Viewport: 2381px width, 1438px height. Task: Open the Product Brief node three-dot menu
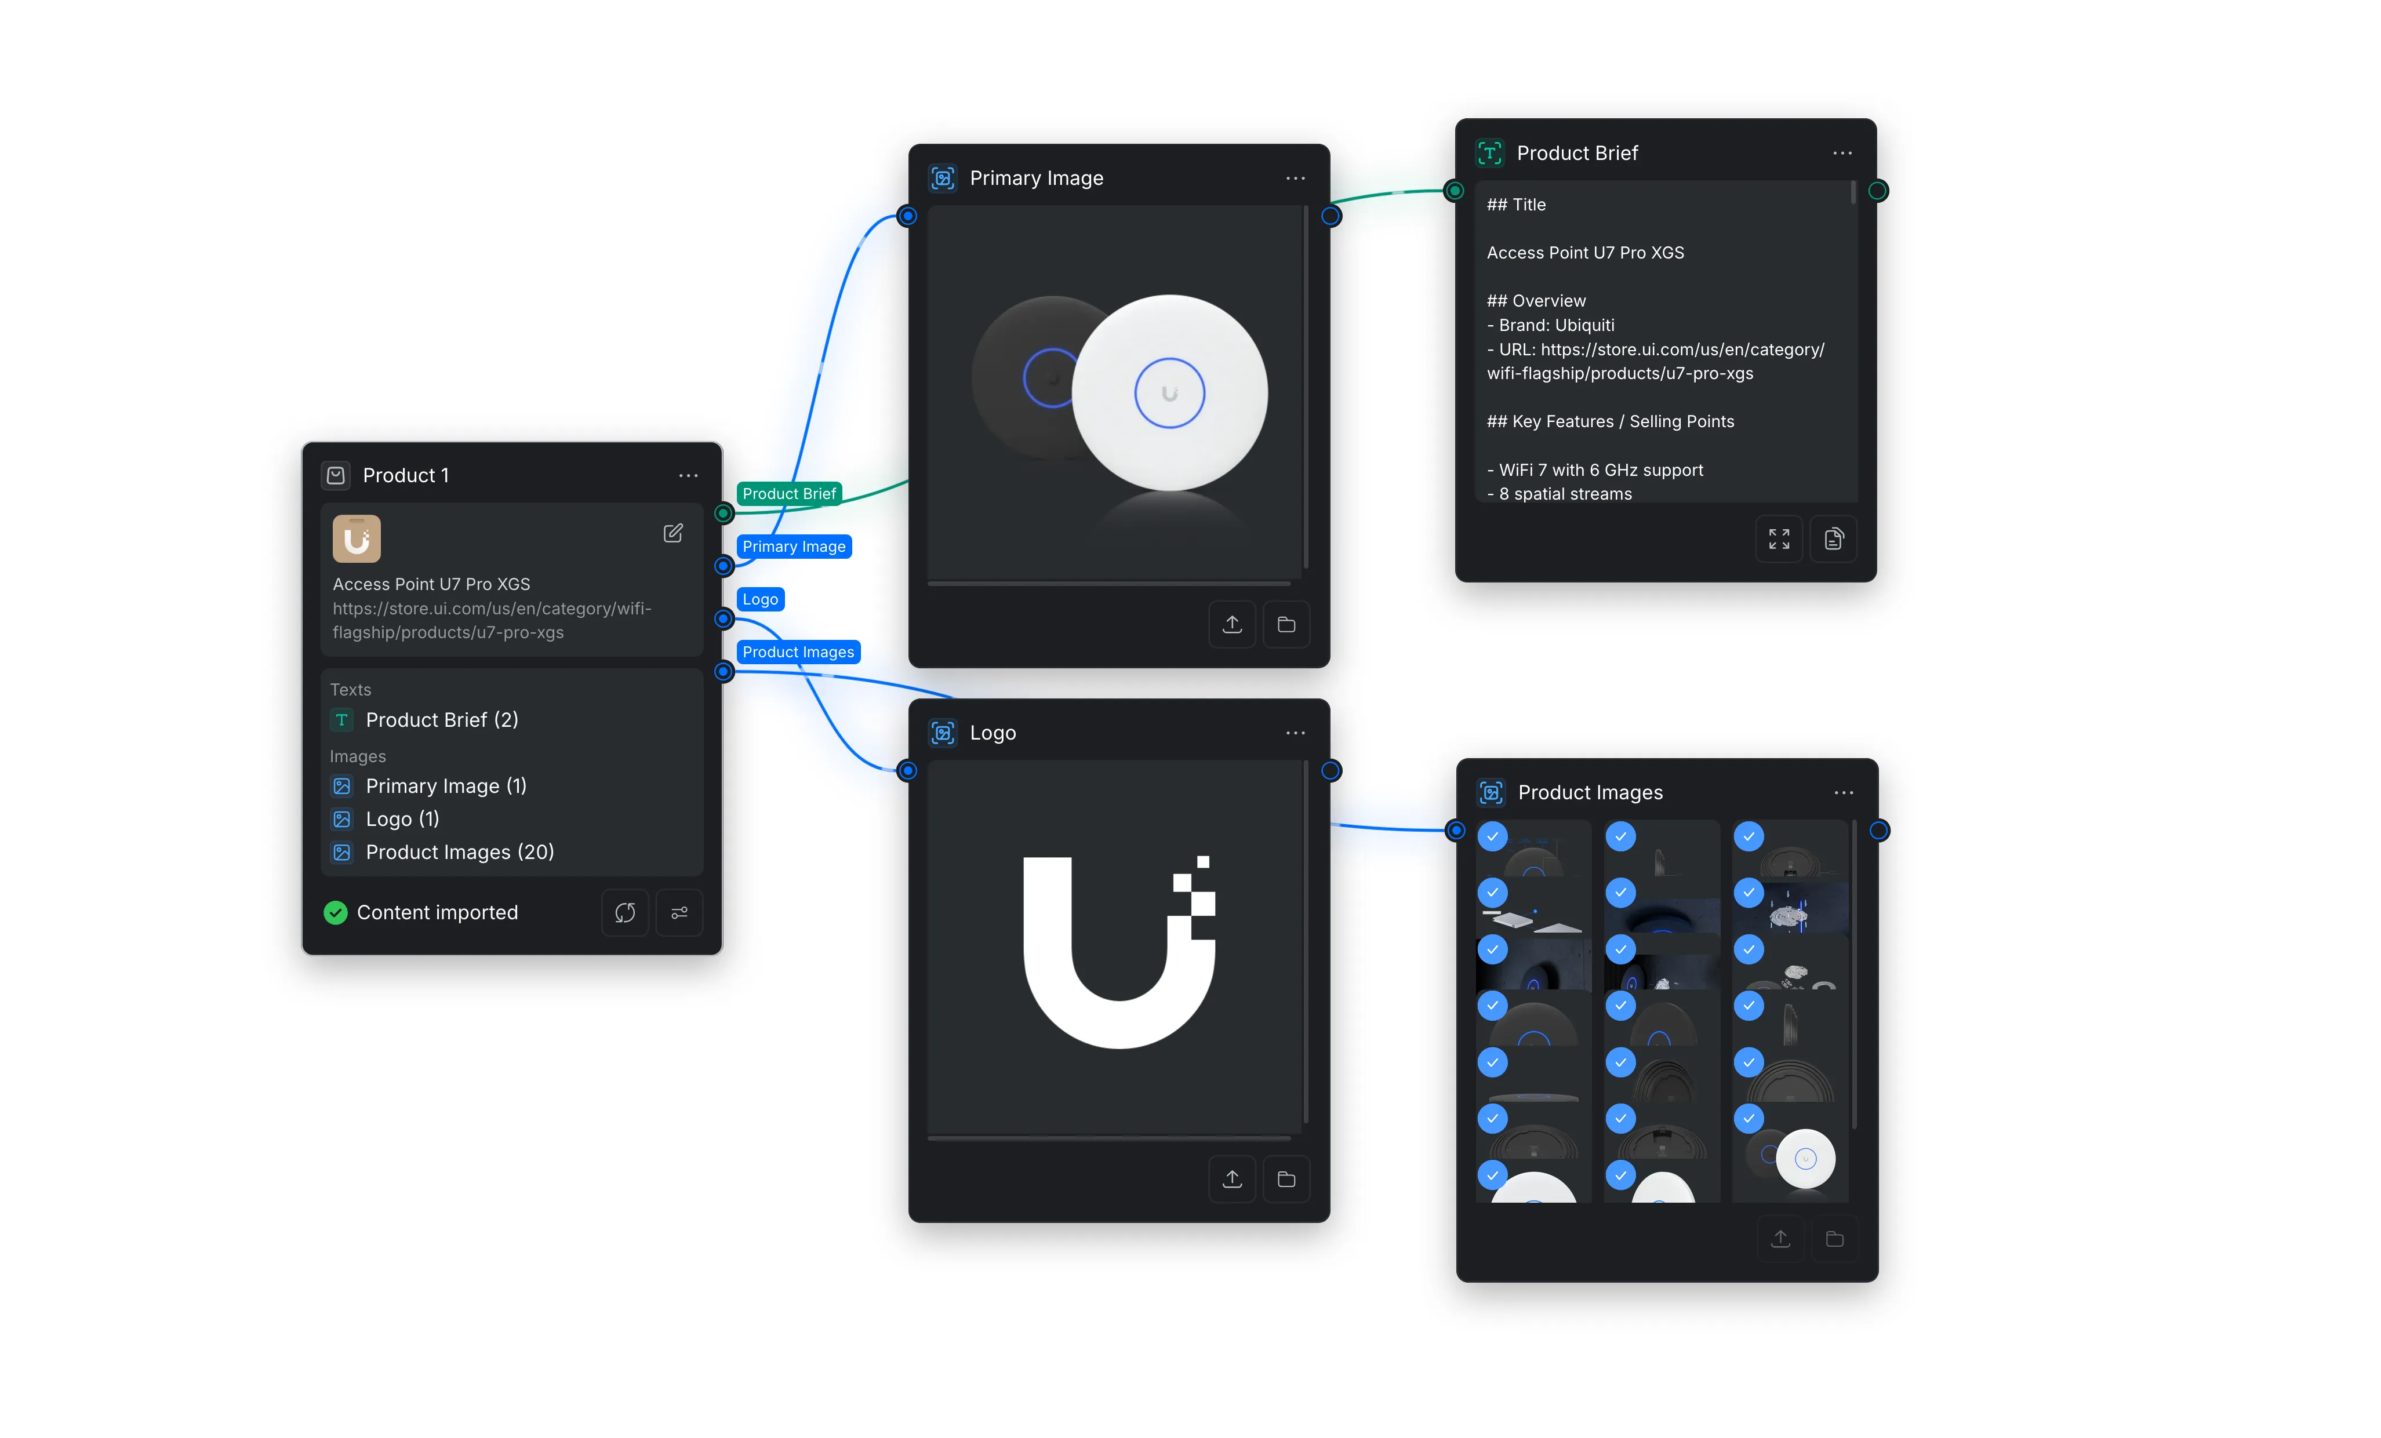[1842, 154]
